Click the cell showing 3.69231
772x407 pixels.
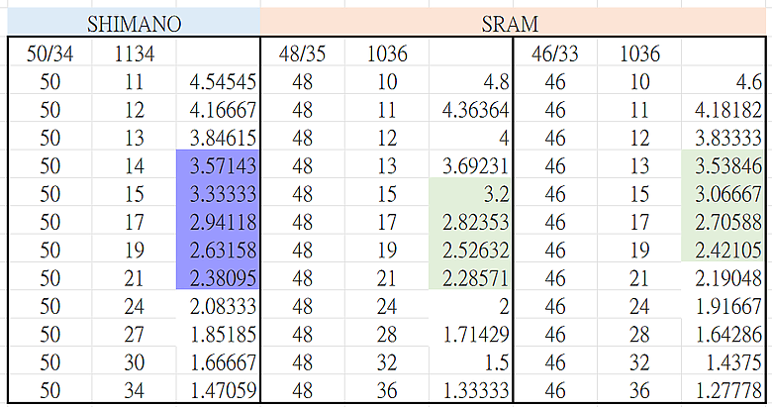pos(471,165)
